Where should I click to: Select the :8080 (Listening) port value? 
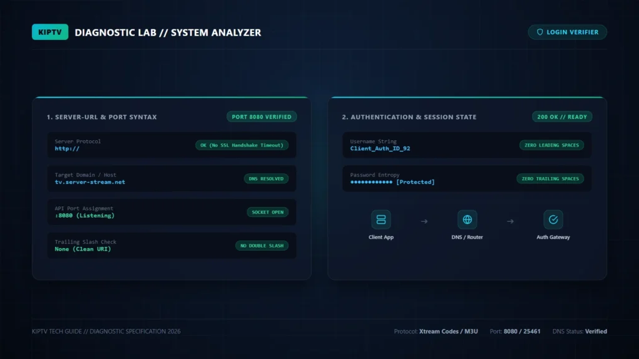click(x=84, y=216)
